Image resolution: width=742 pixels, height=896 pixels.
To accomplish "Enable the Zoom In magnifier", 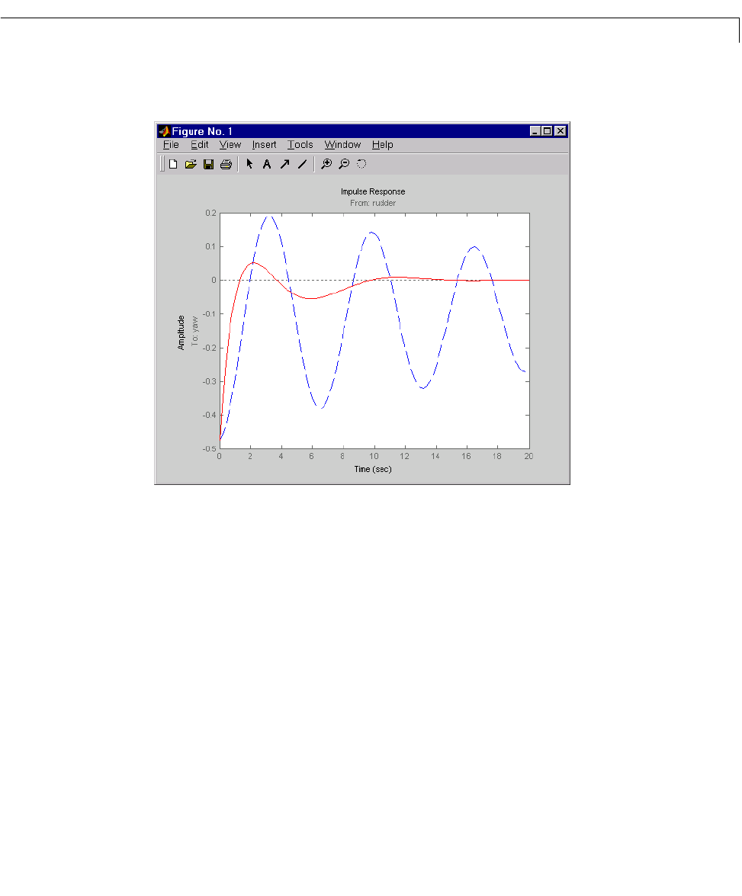I will (x=326, y=164).
